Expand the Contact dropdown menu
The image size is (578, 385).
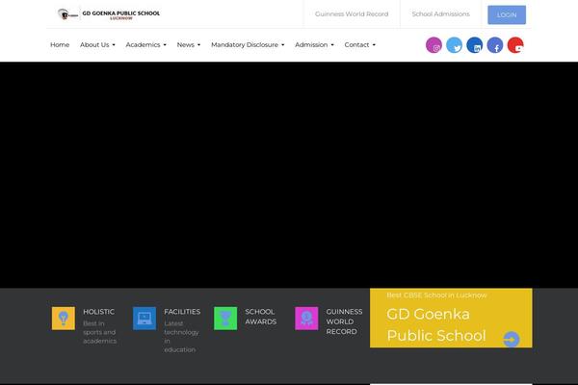[359, 44]
